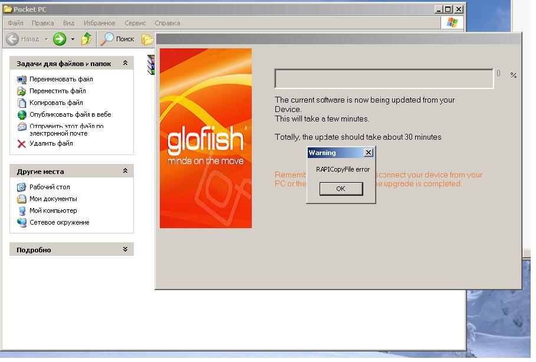Click the 'Totally, the update should take about 30 minutes' text
The image size is (536, 362).
[358, 137]
